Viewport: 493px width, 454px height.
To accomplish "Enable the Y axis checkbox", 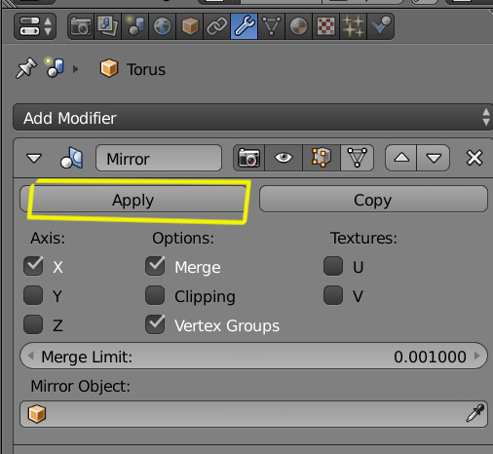I will pos(33,295).
